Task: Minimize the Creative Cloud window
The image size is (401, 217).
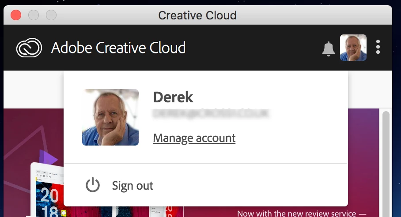Action: (x=34, y=15)
